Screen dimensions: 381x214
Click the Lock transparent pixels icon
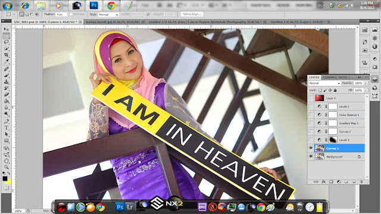tap(320, 90)
